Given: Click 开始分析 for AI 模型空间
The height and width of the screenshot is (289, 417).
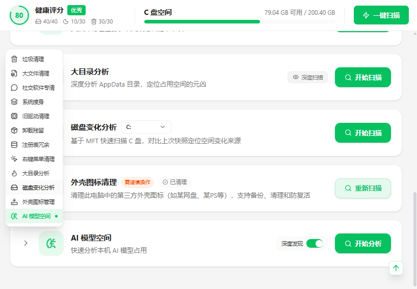Looking at the screenshot, I should coord(363,244).
